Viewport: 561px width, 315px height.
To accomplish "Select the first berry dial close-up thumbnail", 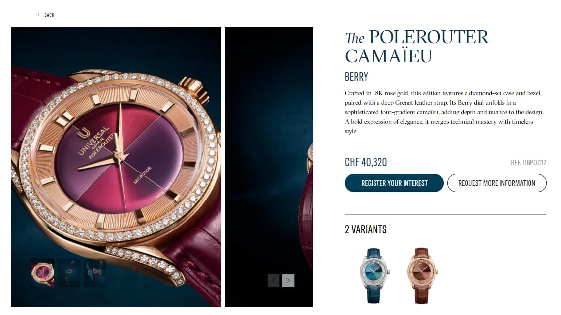I will tap(43, 273).
